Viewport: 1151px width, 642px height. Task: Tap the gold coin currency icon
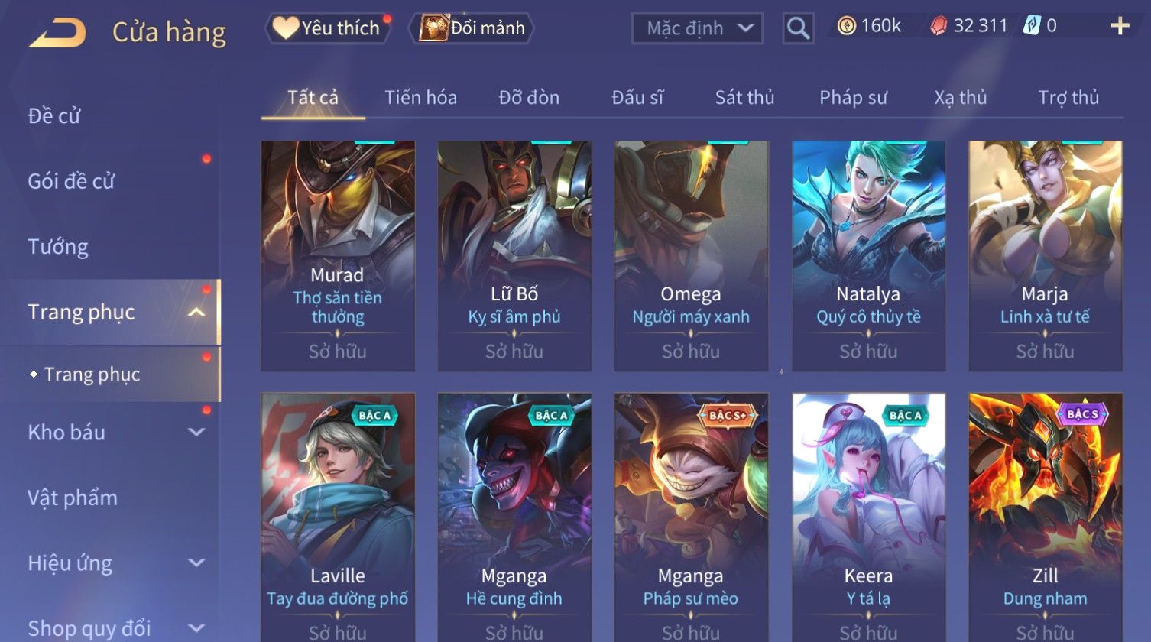847,26
